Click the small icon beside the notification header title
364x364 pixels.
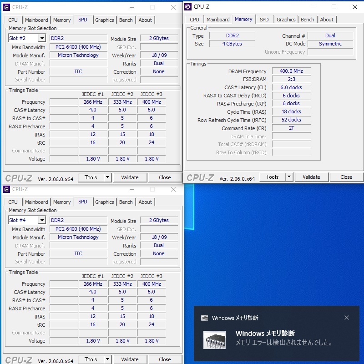pos(204,318)
